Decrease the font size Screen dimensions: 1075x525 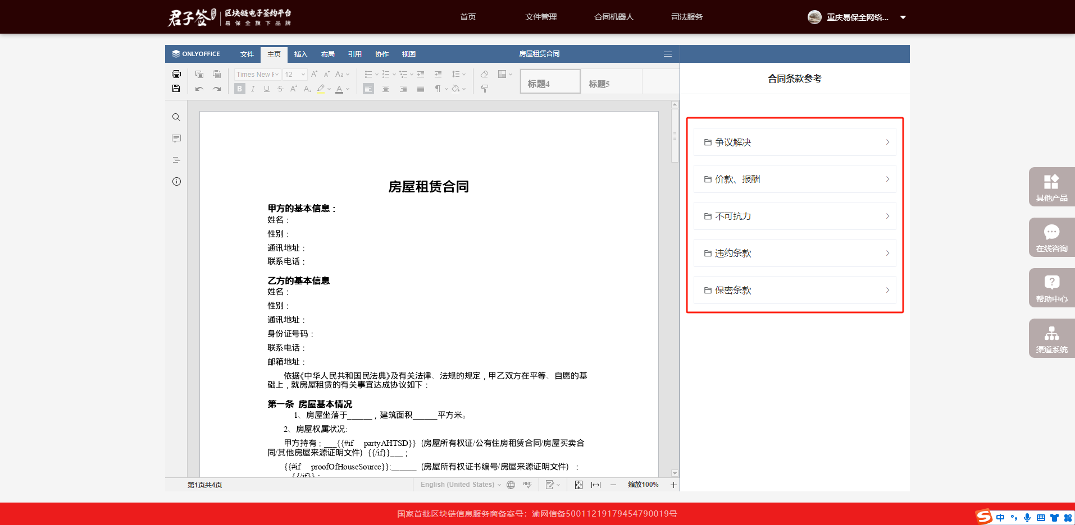pos(327,74)
